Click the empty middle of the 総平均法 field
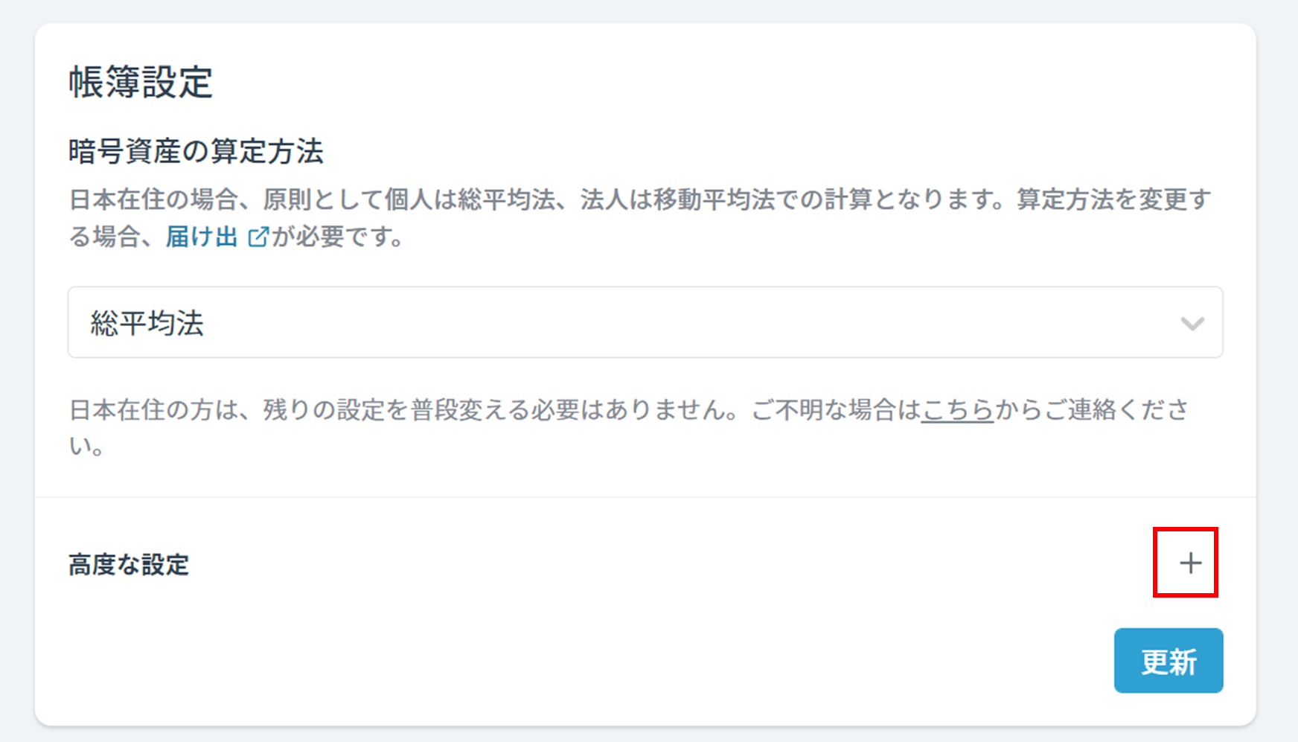 670,323
